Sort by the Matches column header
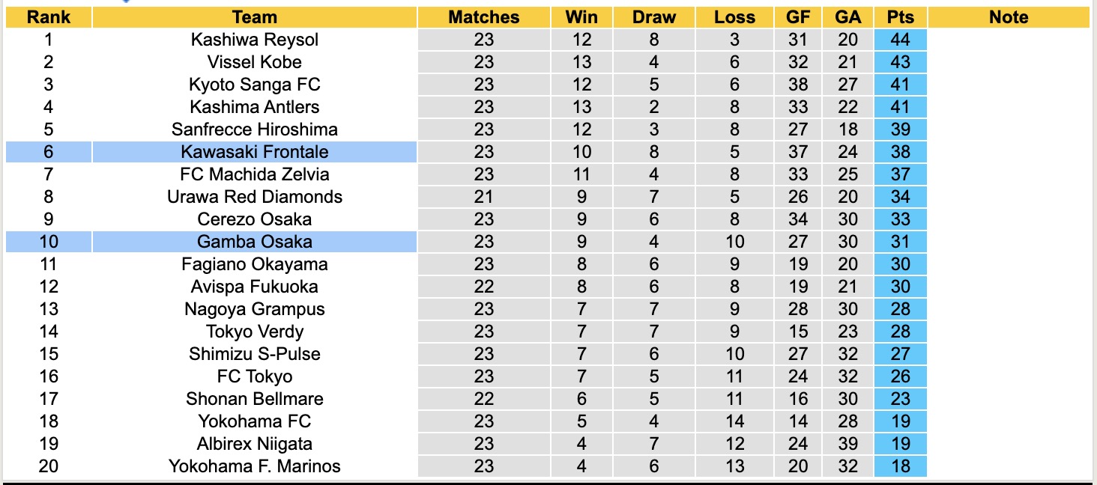The width and height of the screenshot is (1097, 485). click(x=484, y=17)
